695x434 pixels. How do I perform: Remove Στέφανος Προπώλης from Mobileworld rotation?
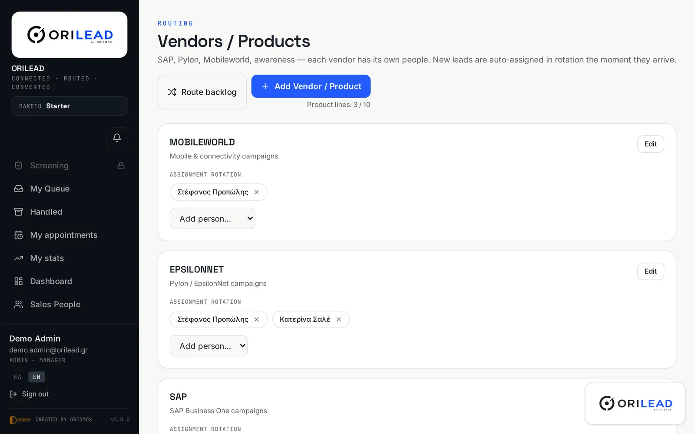(x=257, y=192)
